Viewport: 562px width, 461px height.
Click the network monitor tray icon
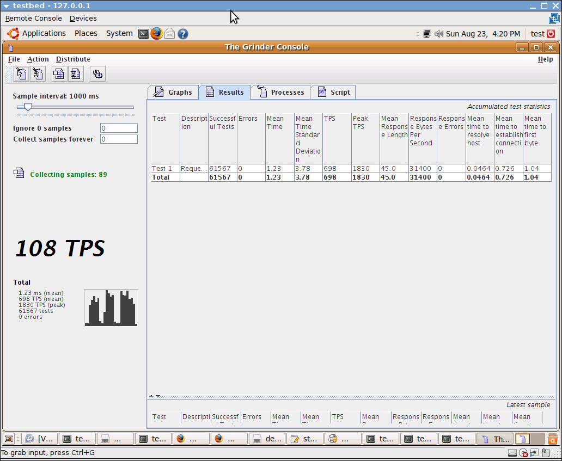[x=426, y=34]
